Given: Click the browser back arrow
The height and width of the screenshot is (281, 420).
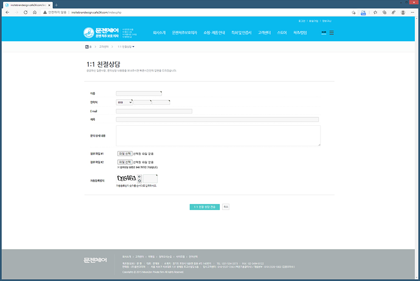Looking at the screenshot, I should tap(7, 12).
